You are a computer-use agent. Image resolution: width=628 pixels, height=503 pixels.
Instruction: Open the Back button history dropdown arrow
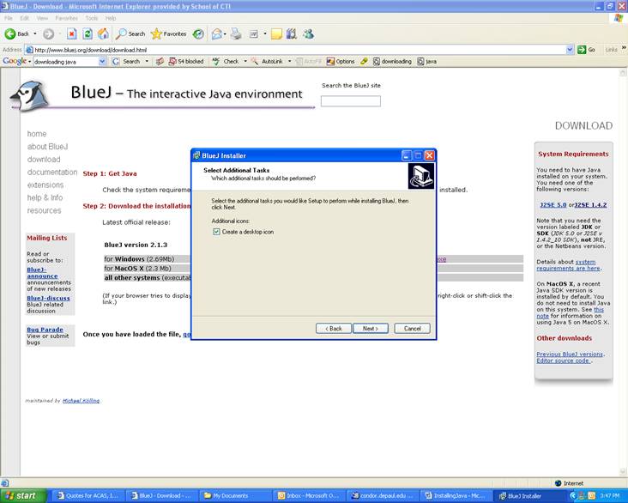click(x=35, y=34)
